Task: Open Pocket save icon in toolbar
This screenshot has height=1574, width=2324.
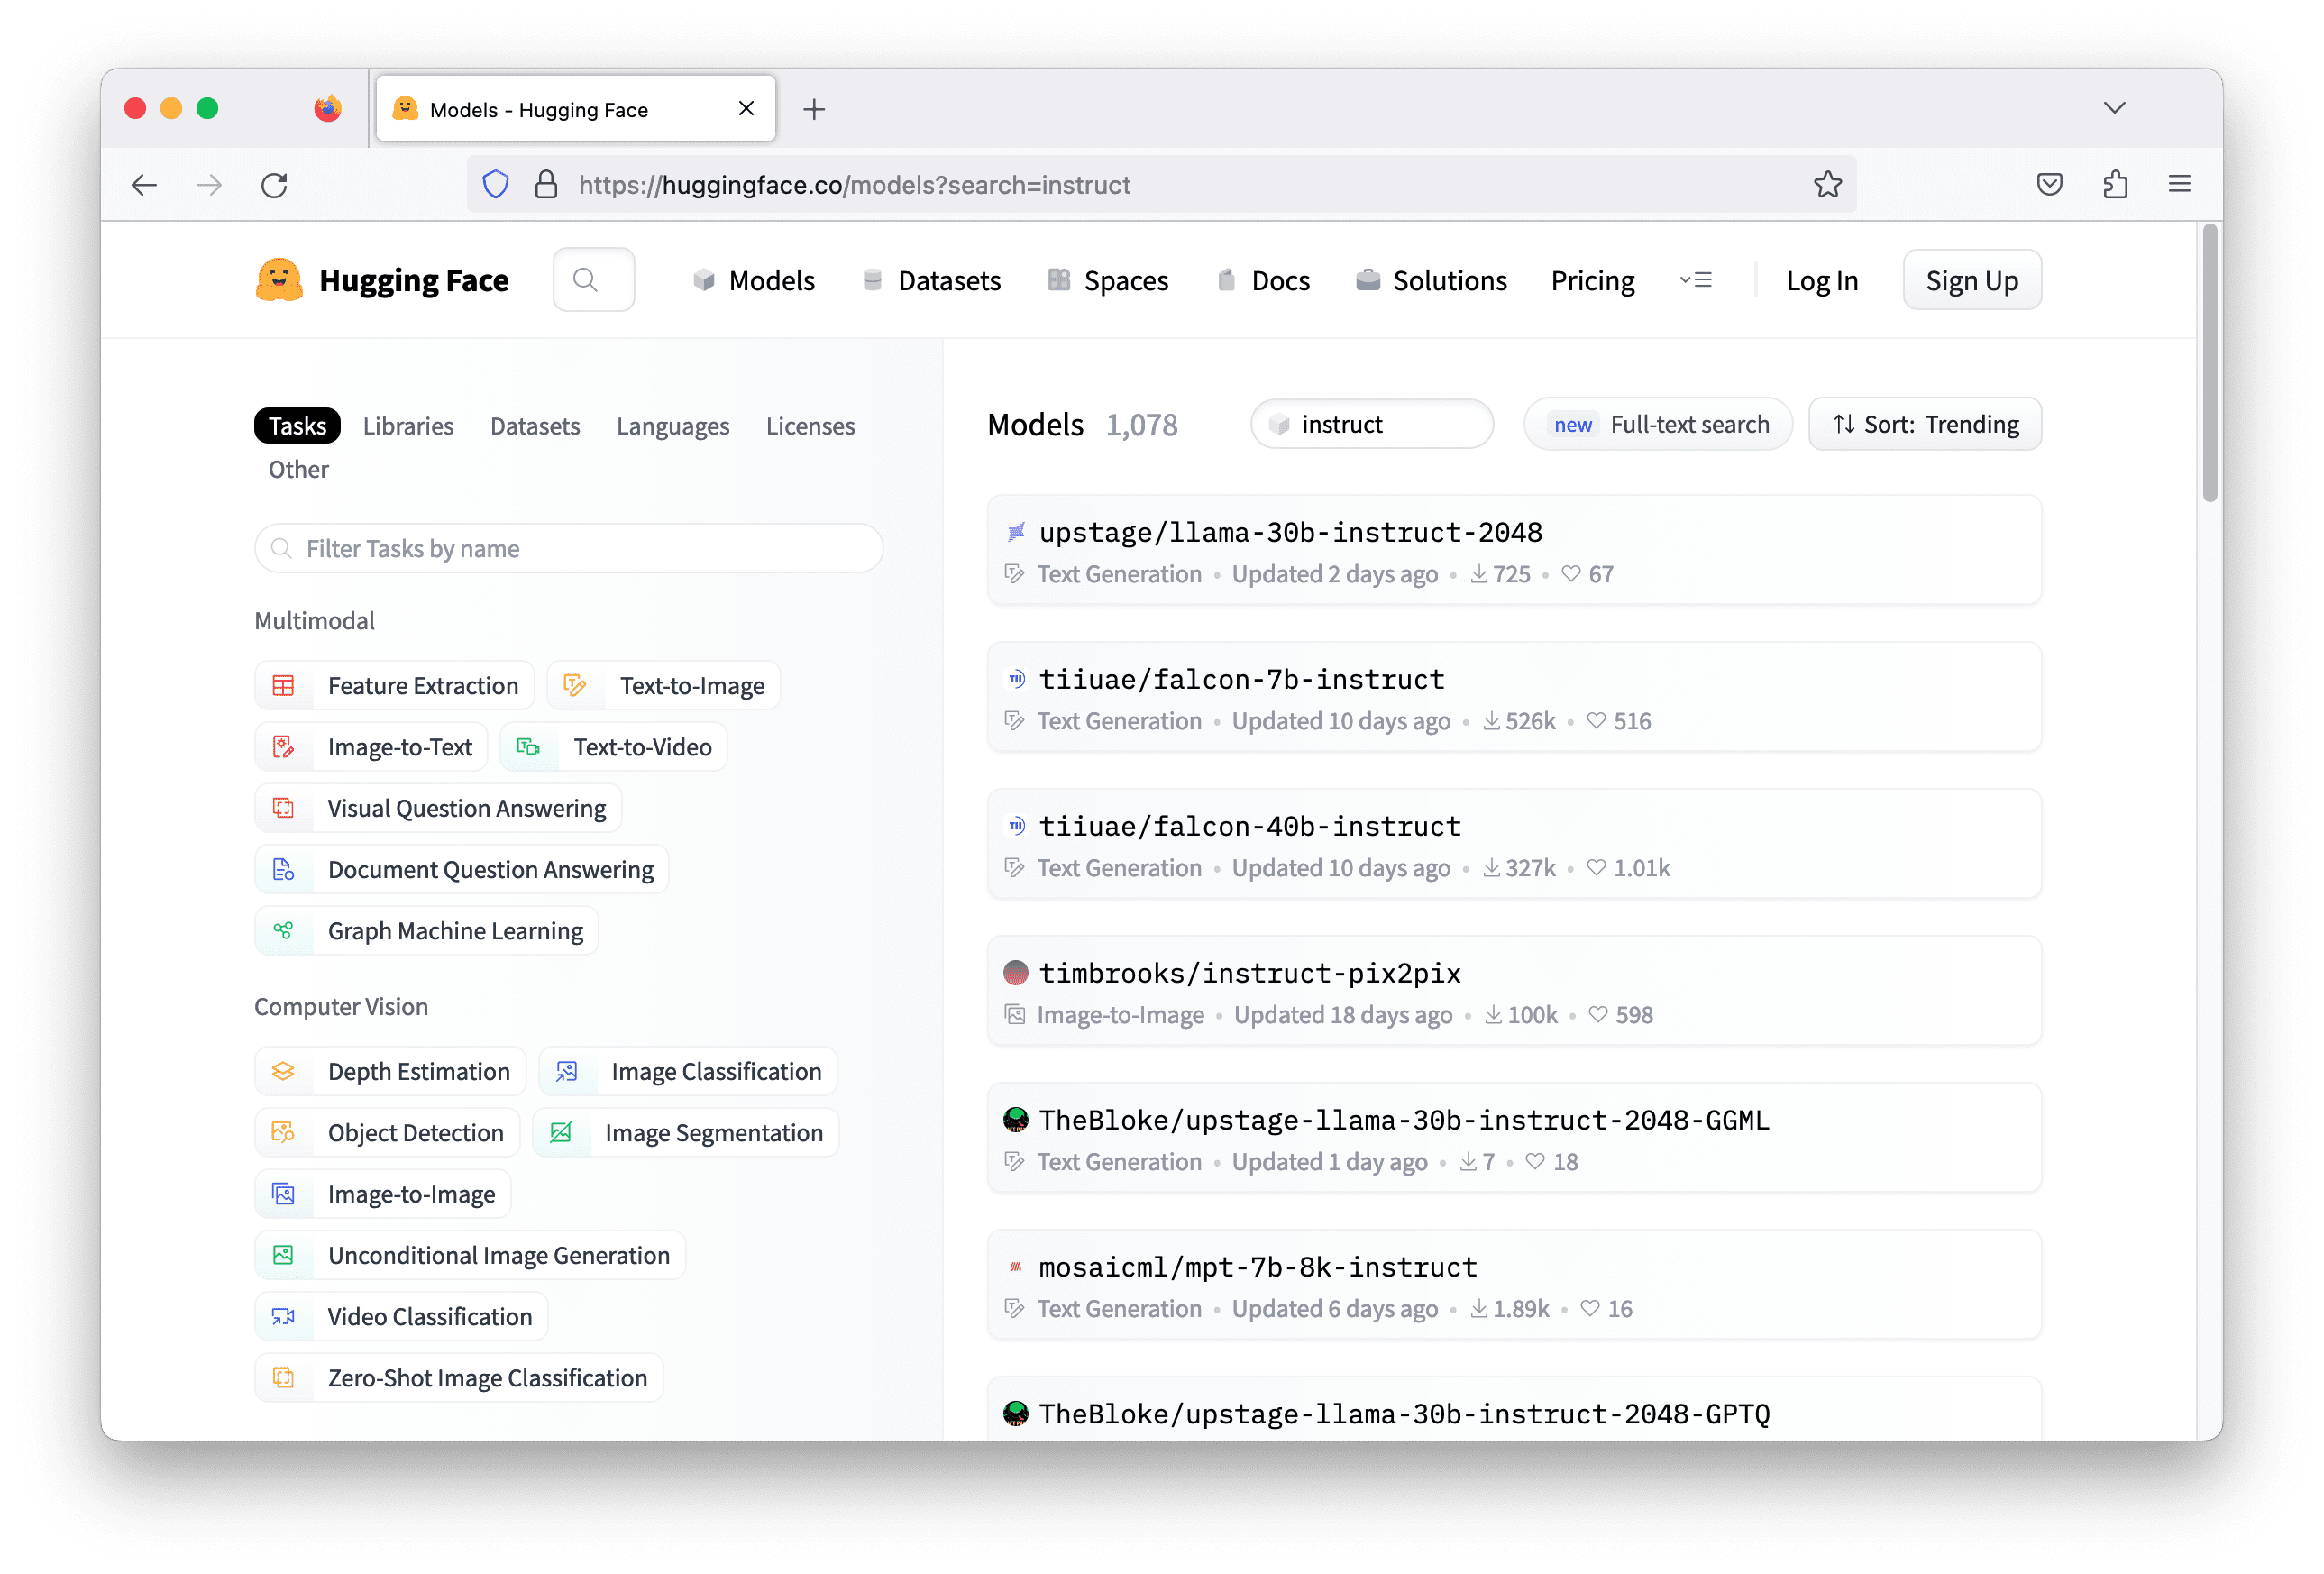Action: tap(2050, 185)
